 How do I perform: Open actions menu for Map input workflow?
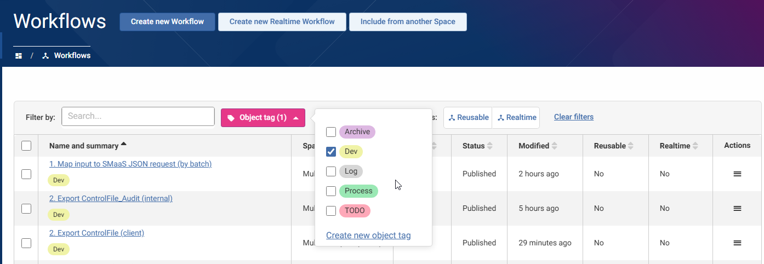(x=737, y=174)
